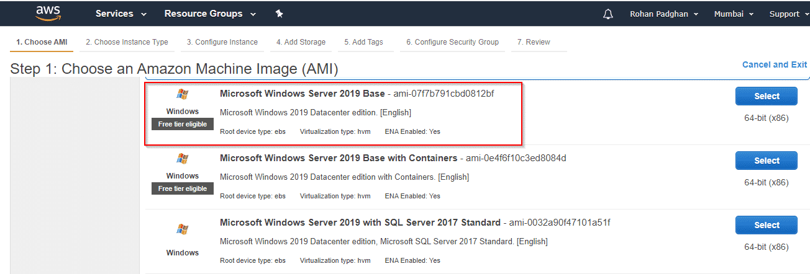The width and height of the screenshot is (810, 274).
Task: Click Cancel and Exit link
Action: pos(775,64)
